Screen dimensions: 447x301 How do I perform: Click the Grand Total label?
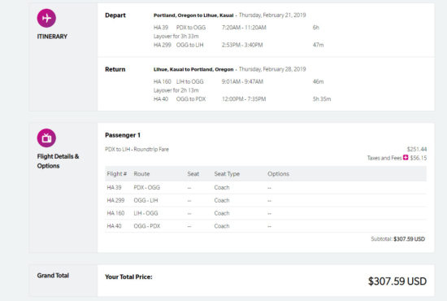(53, 275)
